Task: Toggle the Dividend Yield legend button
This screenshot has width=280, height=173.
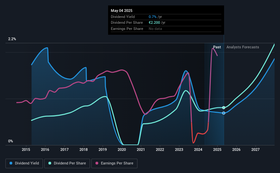Action: tap(24, 163)
